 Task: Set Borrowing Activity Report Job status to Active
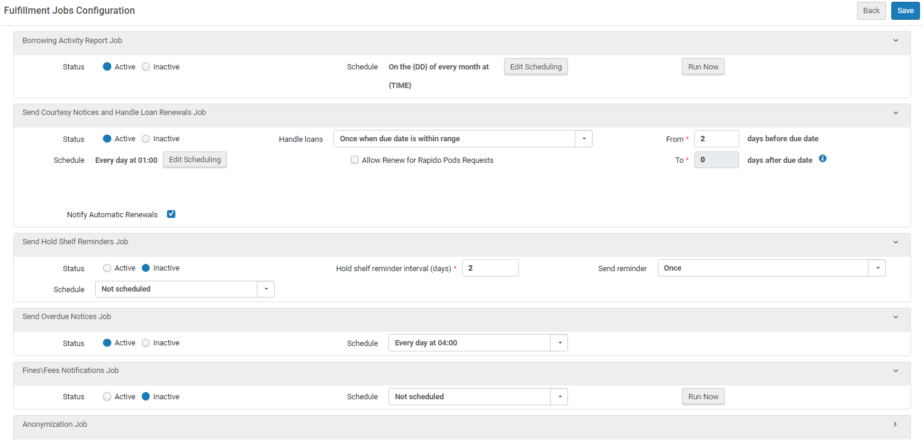click(x=107, y=67)
